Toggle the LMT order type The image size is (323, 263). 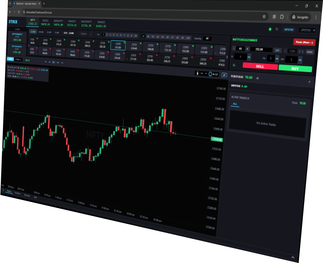coord(277,50)
